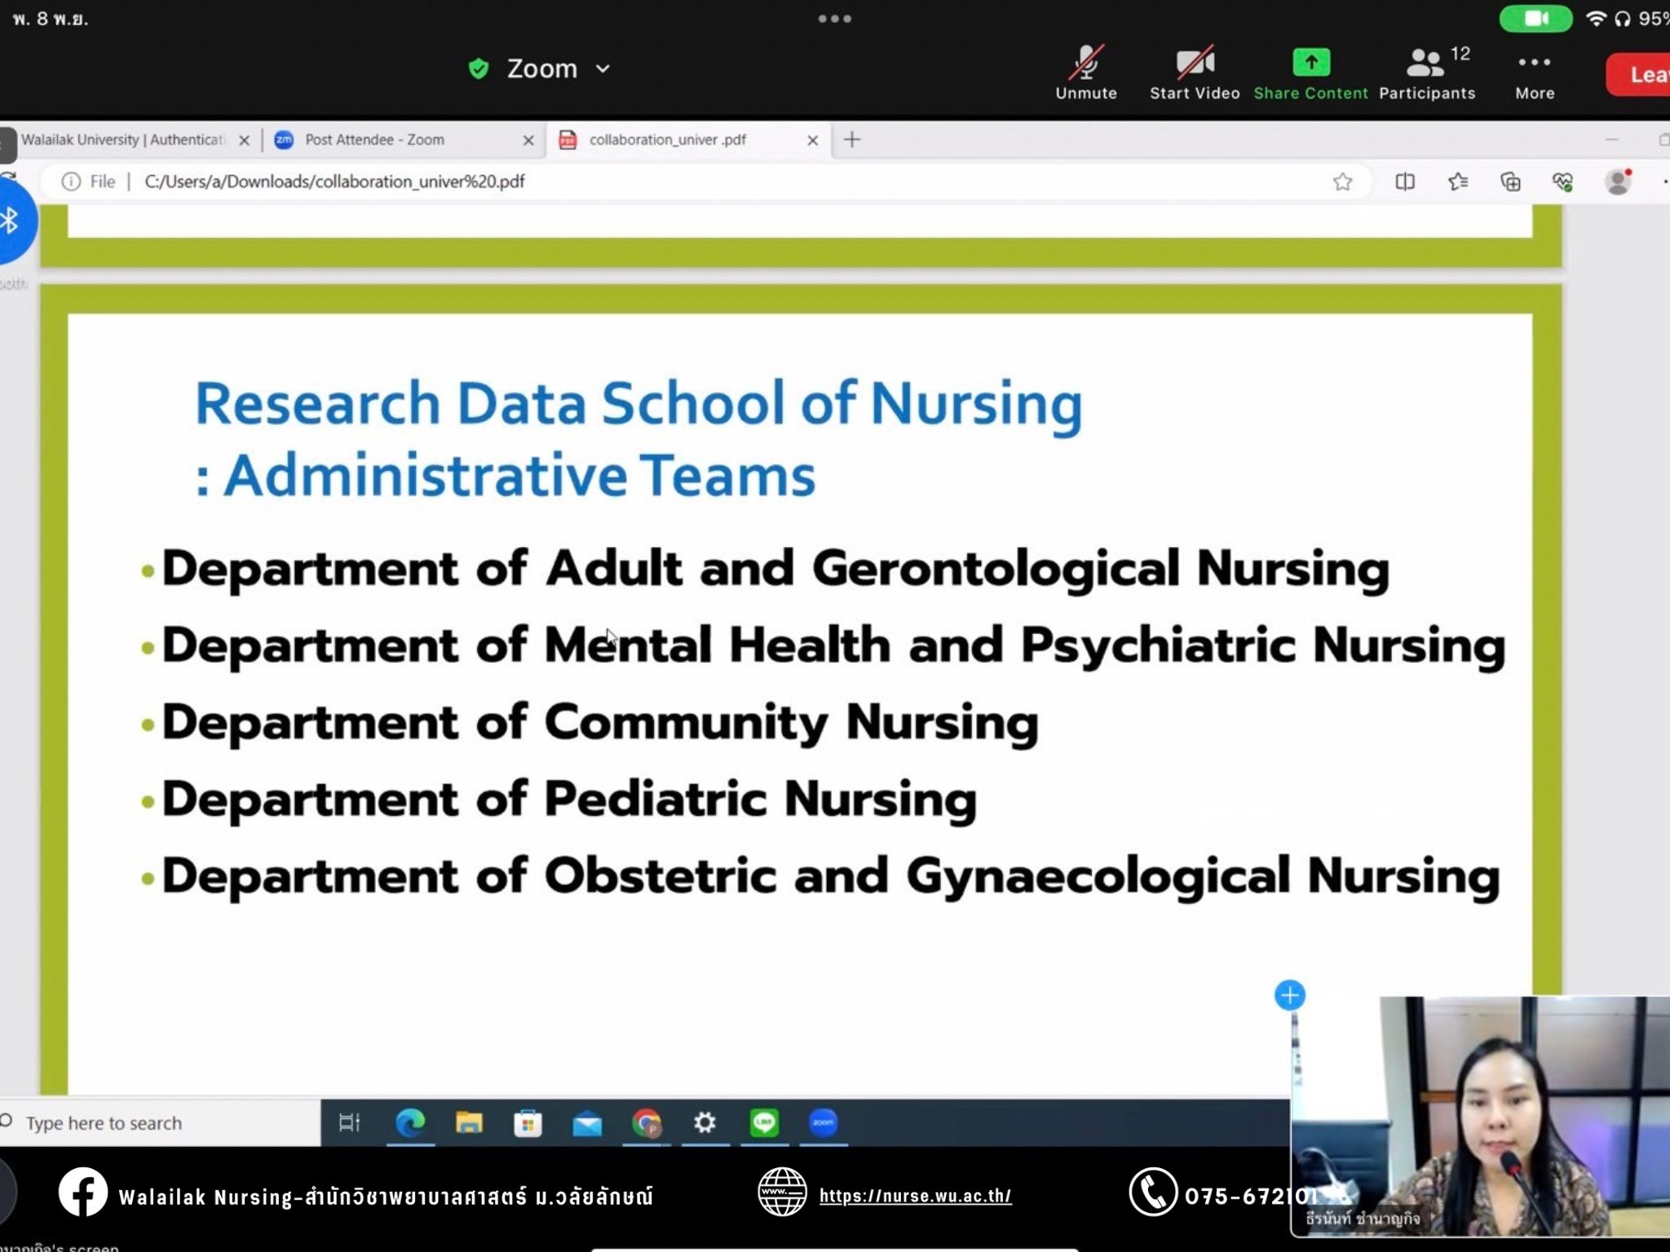Start video in Zoom toolbar
The image size is (1670, 1252).
[x=1195, y=73]
